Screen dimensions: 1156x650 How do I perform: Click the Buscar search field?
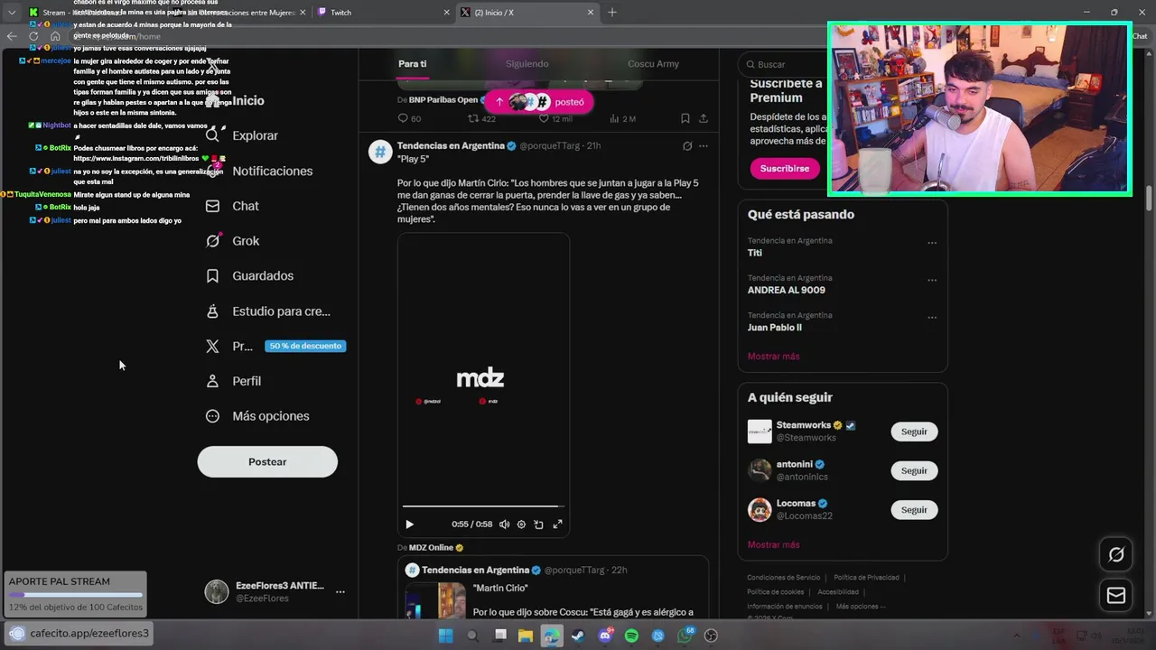click(784, 64)
